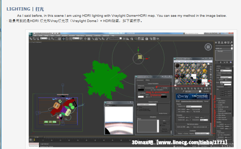The width and height of the screenshot is (241, 149).
Task: Enable the exposure control Active checkbox
Action: pyautogui.click(x=137, y=107)
